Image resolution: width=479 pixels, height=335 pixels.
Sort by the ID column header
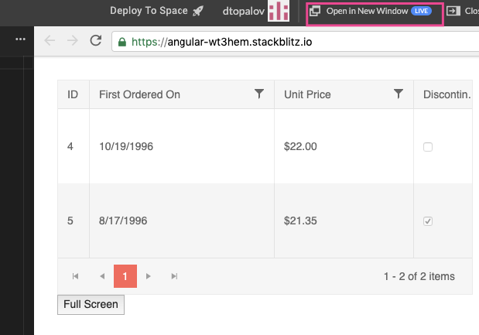point(74,94)
